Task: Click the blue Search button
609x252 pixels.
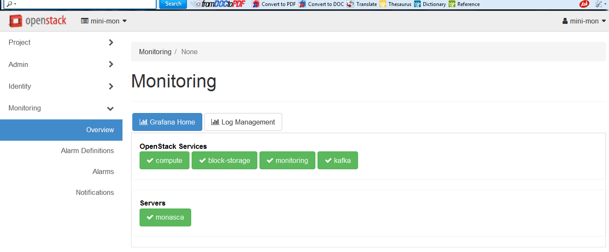Action: (x=173, y=4)
